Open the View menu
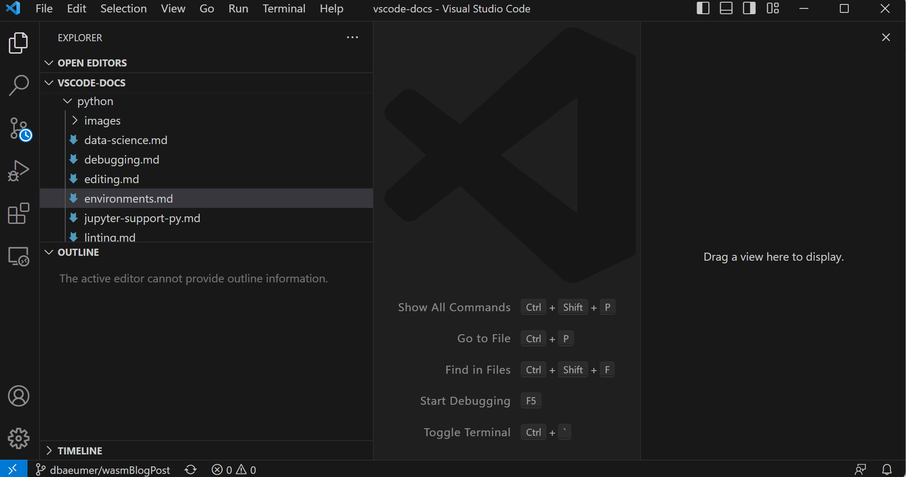 [x=173, y=8]
